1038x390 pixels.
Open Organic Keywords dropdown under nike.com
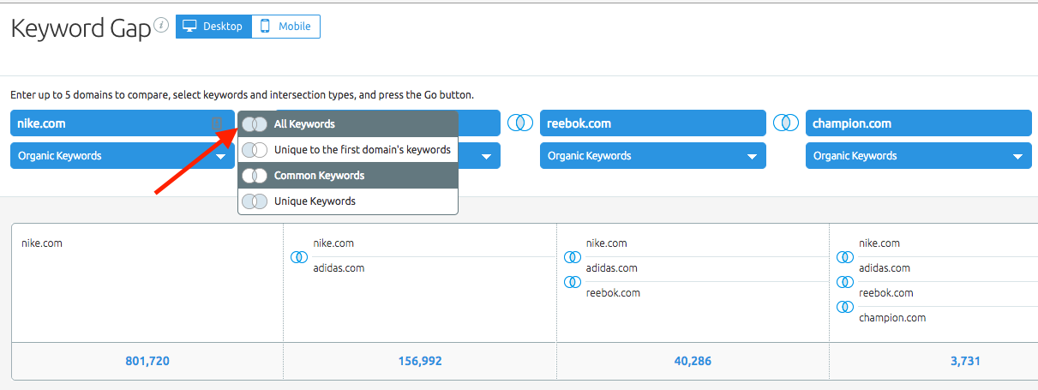(123, 156)
